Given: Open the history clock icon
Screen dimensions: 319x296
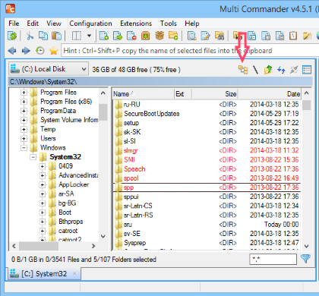Looking at the screenshot, I should [x=39, y=51].
